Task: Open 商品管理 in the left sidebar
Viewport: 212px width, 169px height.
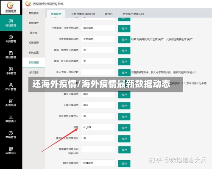Action: (11, 55)
